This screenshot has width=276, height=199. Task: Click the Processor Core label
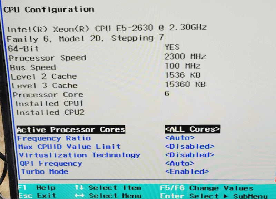[48, 95]
